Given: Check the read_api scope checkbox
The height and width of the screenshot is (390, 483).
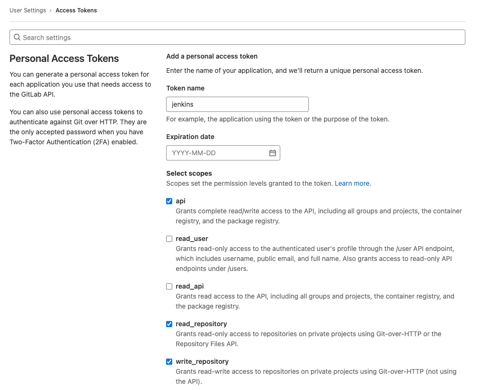Looking at the screenshot, I should 169,286.
